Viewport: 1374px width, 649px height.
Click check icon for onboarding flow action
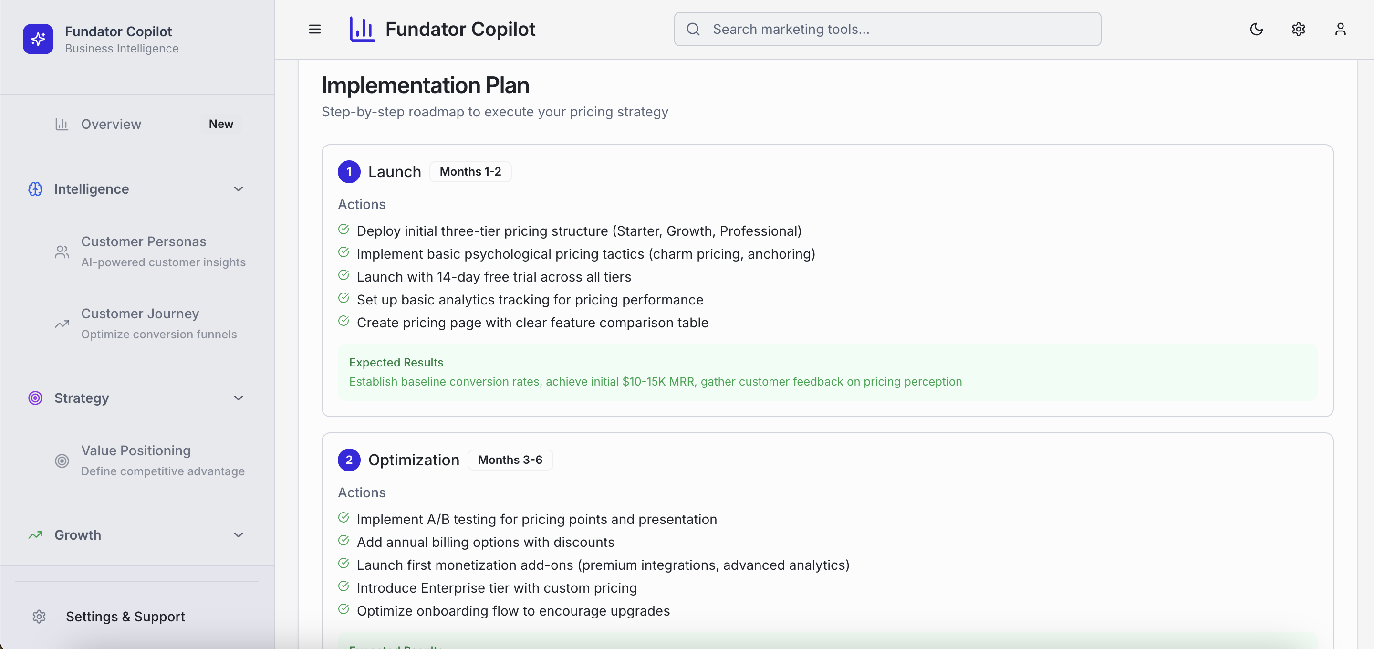343,609
